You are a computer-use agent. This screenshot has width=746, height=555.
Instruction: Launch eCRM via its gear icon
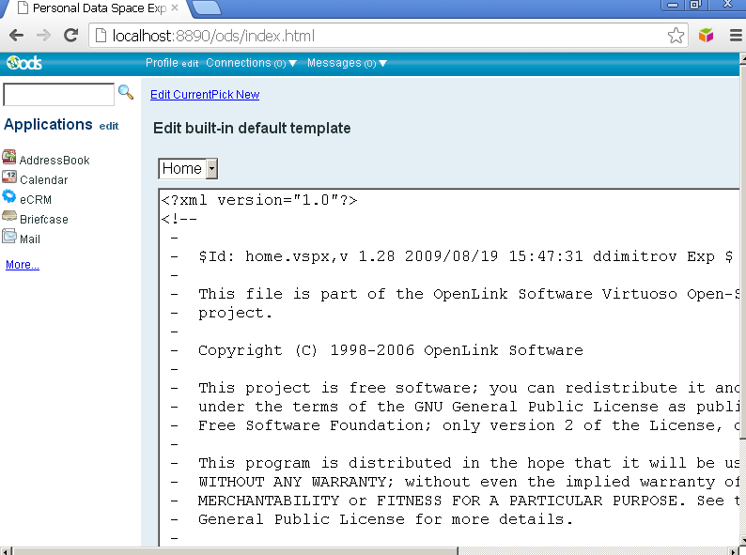[x=9, y=198]
